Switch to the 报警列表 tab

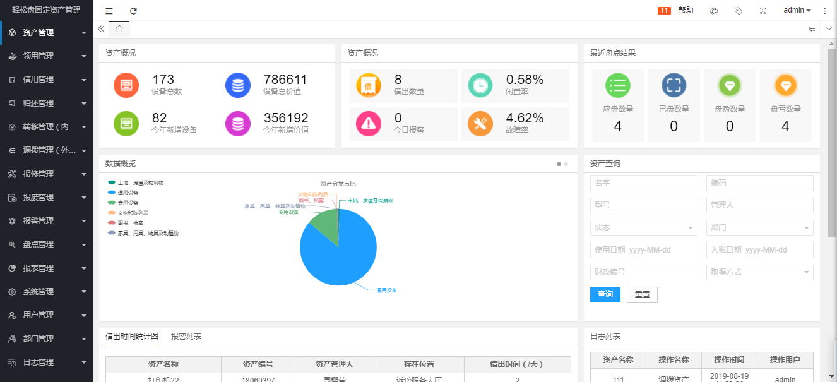[x=186, y=337]
